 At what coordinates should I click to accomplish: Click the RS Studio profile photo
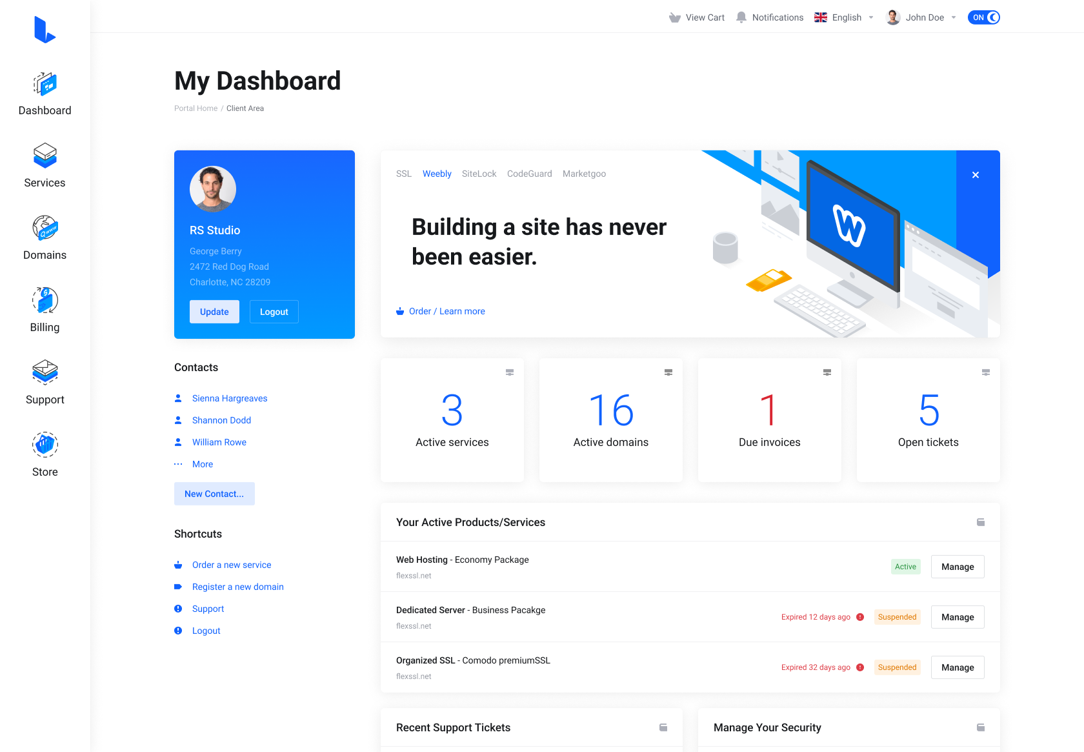[213, 189]
